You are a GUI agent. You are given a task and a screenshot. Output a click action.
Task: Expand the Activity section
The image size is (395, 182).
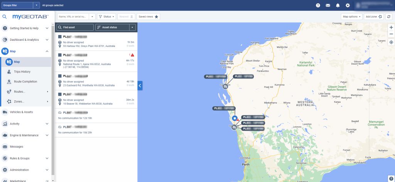47,124
